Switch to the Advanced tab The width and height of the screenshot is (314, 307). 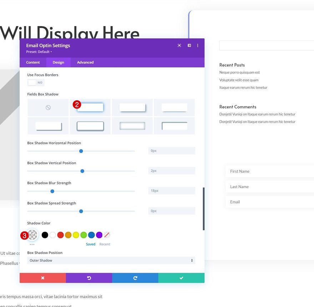click(85, 62)
